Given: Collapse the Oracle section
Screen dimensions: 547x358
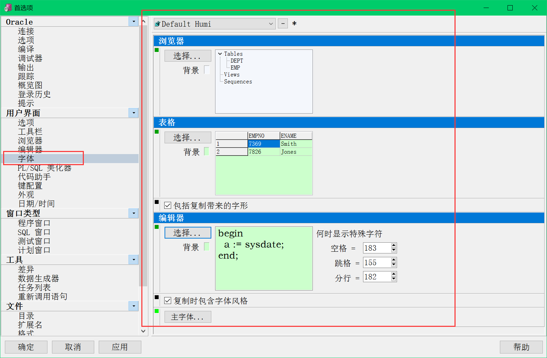Looking at the screenshot, I should coord(133,21).
